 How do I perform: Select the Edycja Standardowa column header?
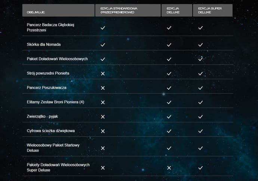coord(128,10)
